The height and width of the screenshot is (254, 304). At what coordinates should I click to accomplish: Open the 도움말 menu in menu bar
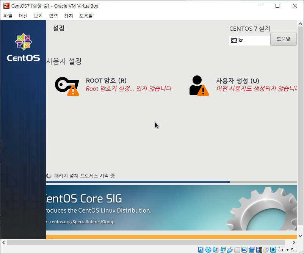tap(86, 16)
